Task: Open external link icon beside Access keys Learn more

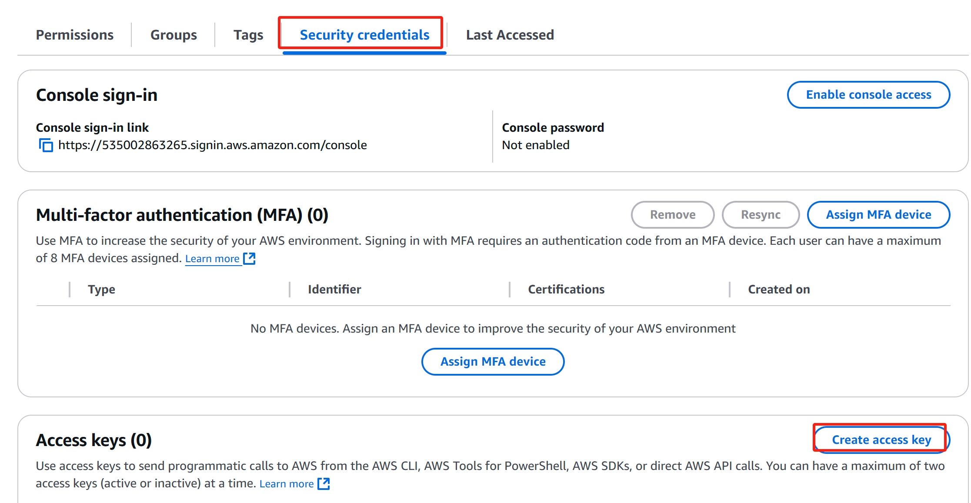Action: tap(324, 483)
